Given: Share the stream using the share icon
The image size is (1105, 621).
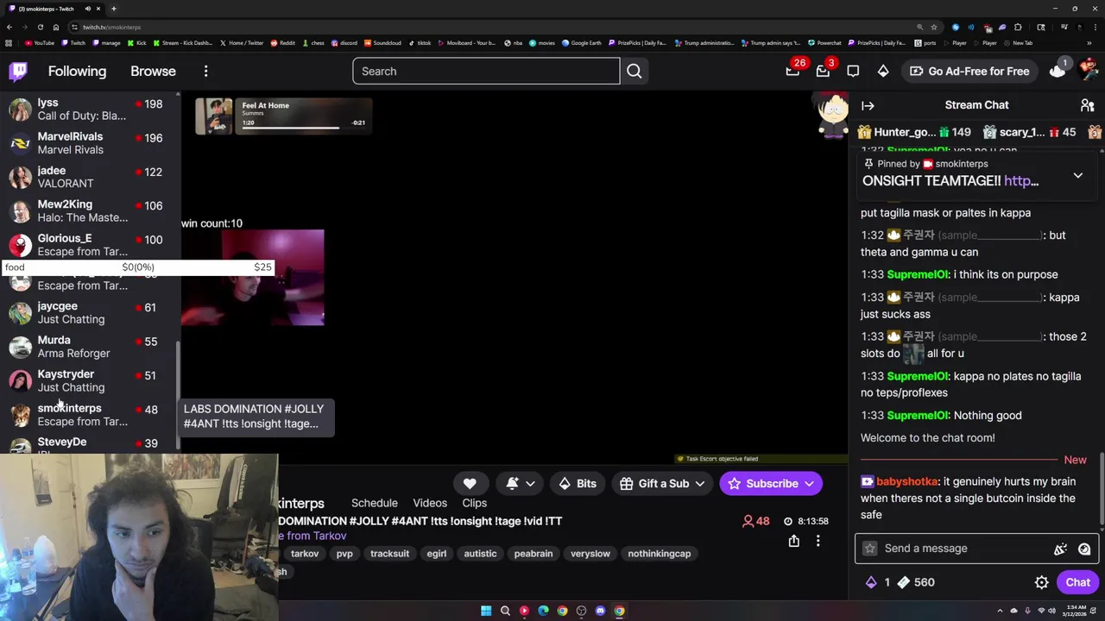Looking at the screenshot, I should tap(793, 541).
